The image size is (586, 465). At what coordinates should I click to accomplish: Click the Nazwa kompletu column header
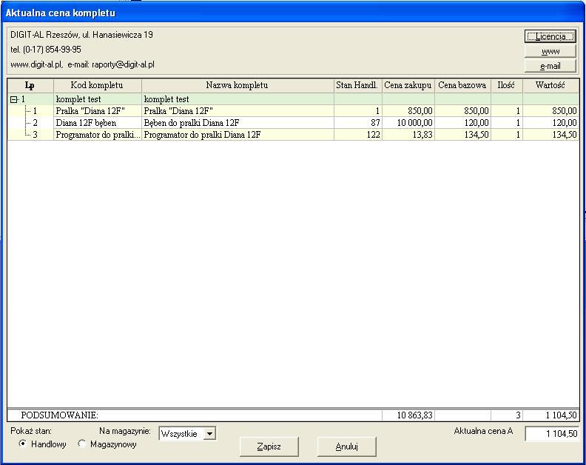coord(238,85)
